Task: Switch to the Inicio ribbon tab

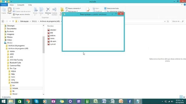Action: tap(12, 5)
